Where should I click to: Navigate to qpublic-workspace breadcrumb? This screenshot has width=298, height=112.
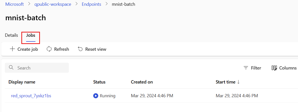tap(53, 4)
